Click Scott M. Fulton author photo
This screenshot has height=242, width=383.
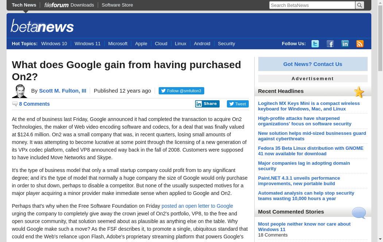click(20, 91)
